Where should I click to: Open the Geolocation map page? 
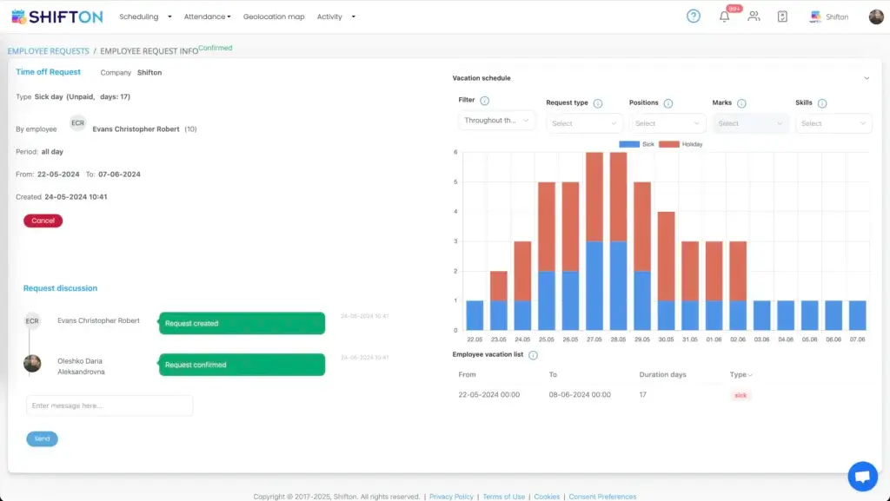click(274, 16)
